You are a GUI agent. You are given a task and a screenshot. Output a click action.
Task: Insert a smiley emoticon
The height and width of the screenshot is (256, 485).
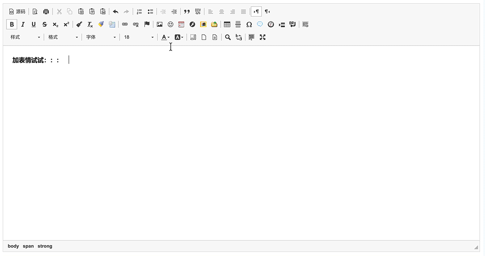click(x=171, y=25)
